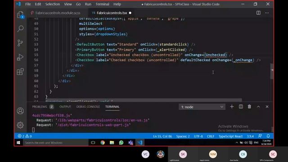
Task: Create a new terminal with plus icon
Action: click(x=232, y=107)
